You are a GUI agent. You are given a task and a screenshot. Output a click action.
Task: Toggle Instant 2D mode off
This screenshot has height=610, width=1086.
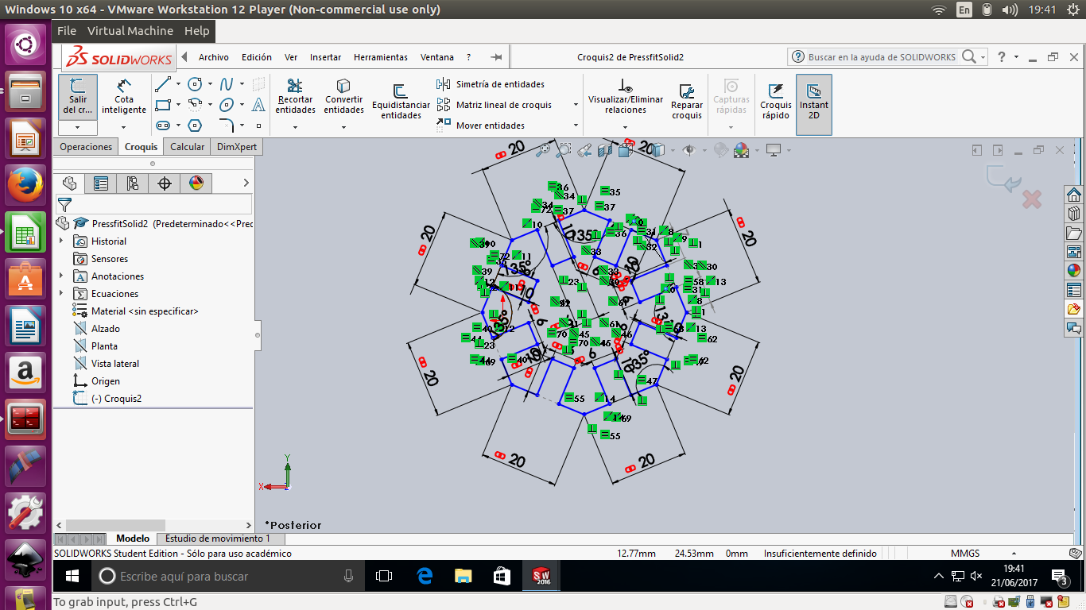click(x=813, y=102)
